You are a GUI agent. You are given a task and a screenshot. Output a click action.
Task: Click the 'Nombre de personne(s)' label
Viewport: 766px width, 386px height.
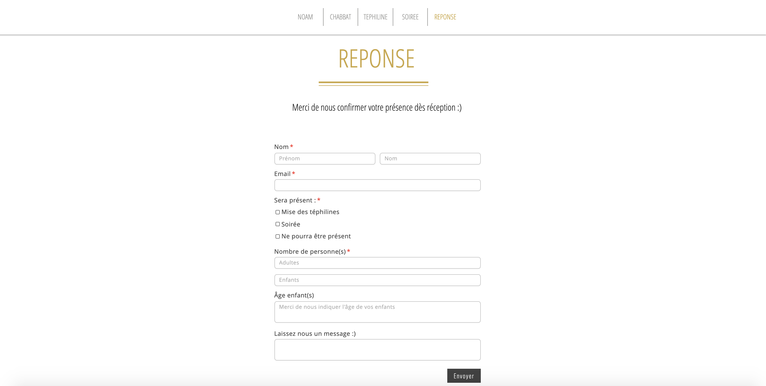(310, 252)
